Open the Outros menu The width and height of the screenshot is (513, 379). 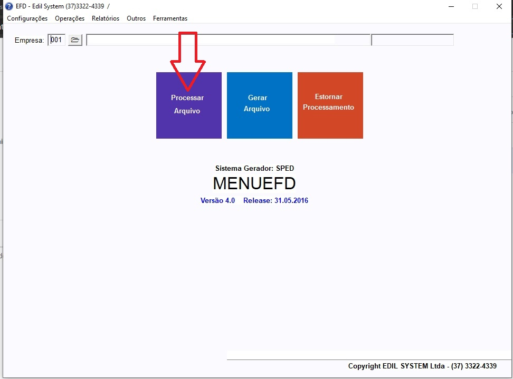pos(136,18)
